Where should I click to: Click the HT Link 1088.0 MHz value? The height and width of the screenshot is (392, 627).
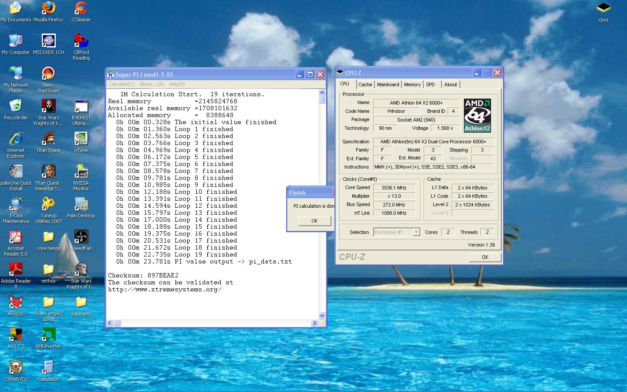pos(394,213)
